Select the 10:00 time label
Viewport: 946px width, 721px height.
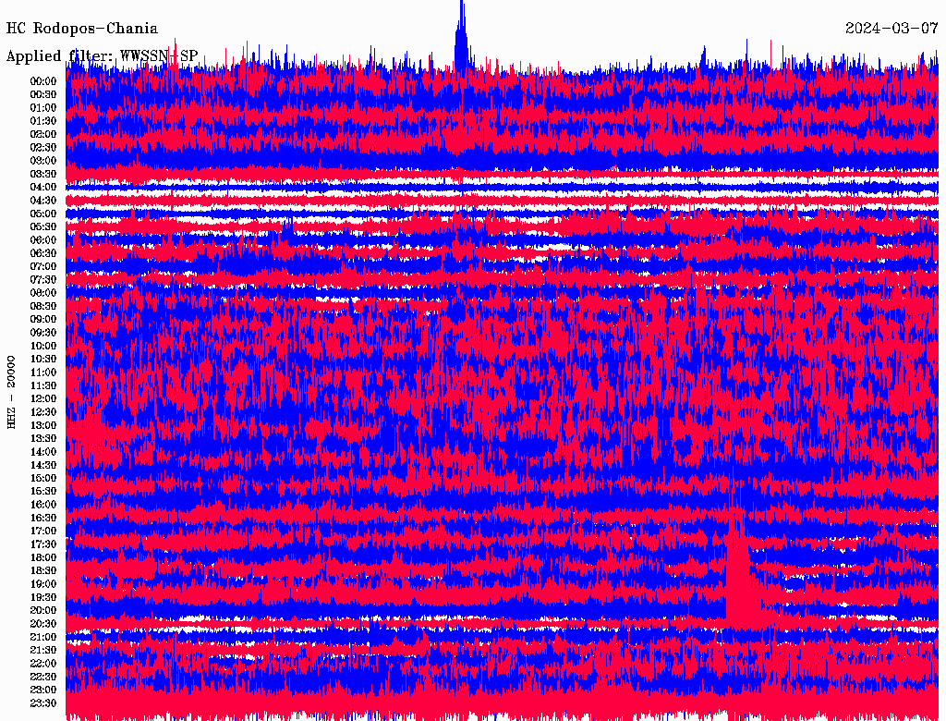tap(43, 346)
